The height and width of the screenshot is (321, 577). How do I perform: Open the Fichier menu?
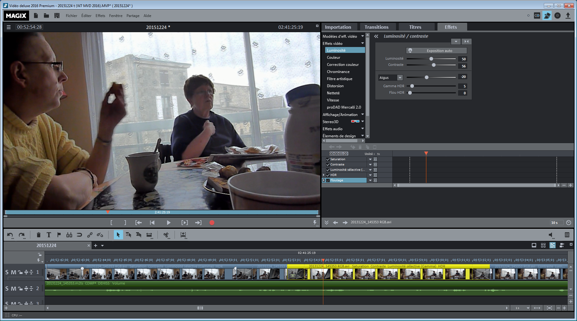coord(71,16)
